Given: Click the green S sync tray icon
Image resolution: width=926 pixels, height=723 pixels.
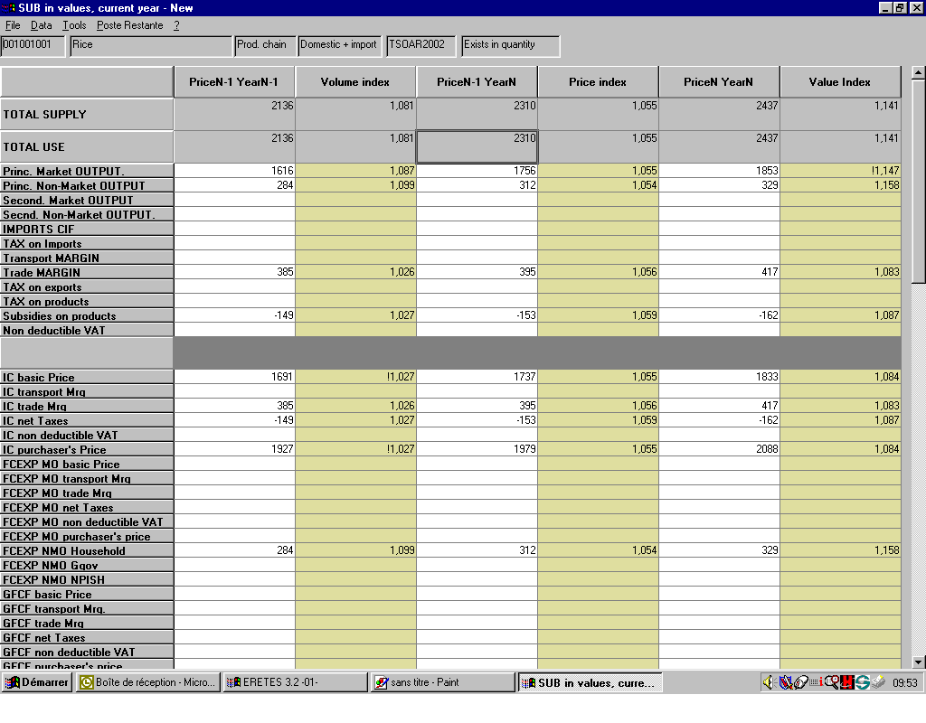Looking at the screenshot, I should 863,682.
